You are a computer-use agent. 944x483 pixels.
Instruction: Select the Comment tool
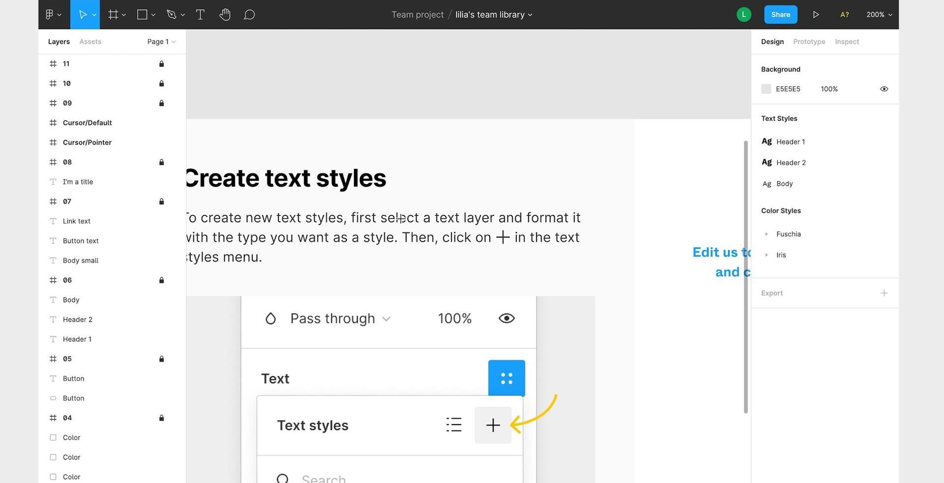[249, 15]
